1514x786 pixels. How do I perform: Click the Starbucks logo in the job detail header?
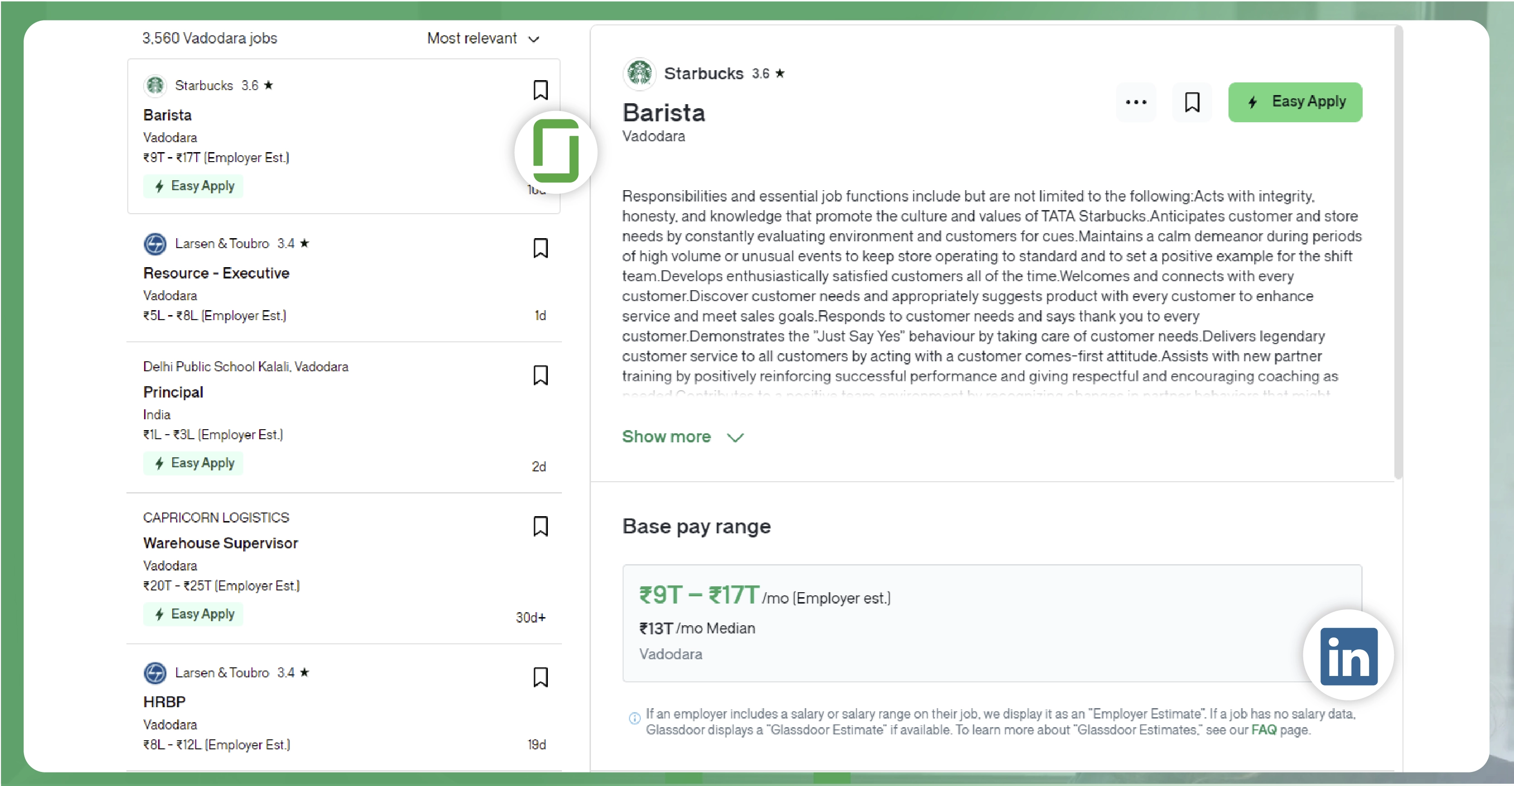(x=639, y=73)
